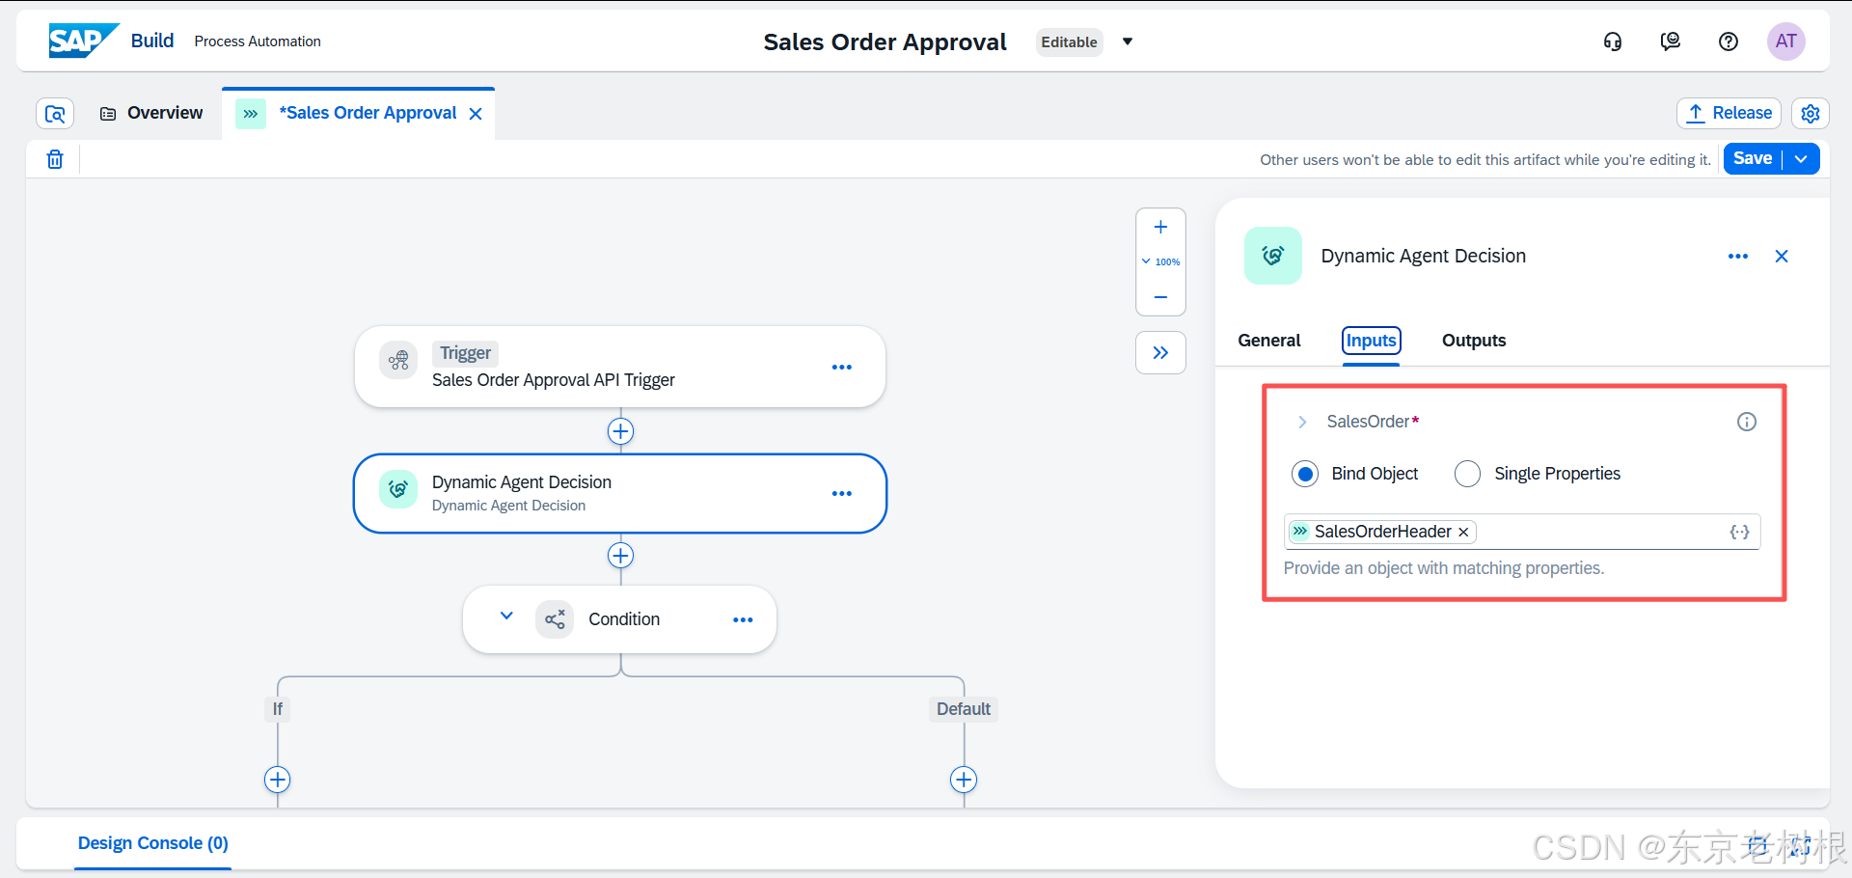This screenshot has width=1852, height=878.
Task: Click the Editable status badge
Action: [1069, 41]
